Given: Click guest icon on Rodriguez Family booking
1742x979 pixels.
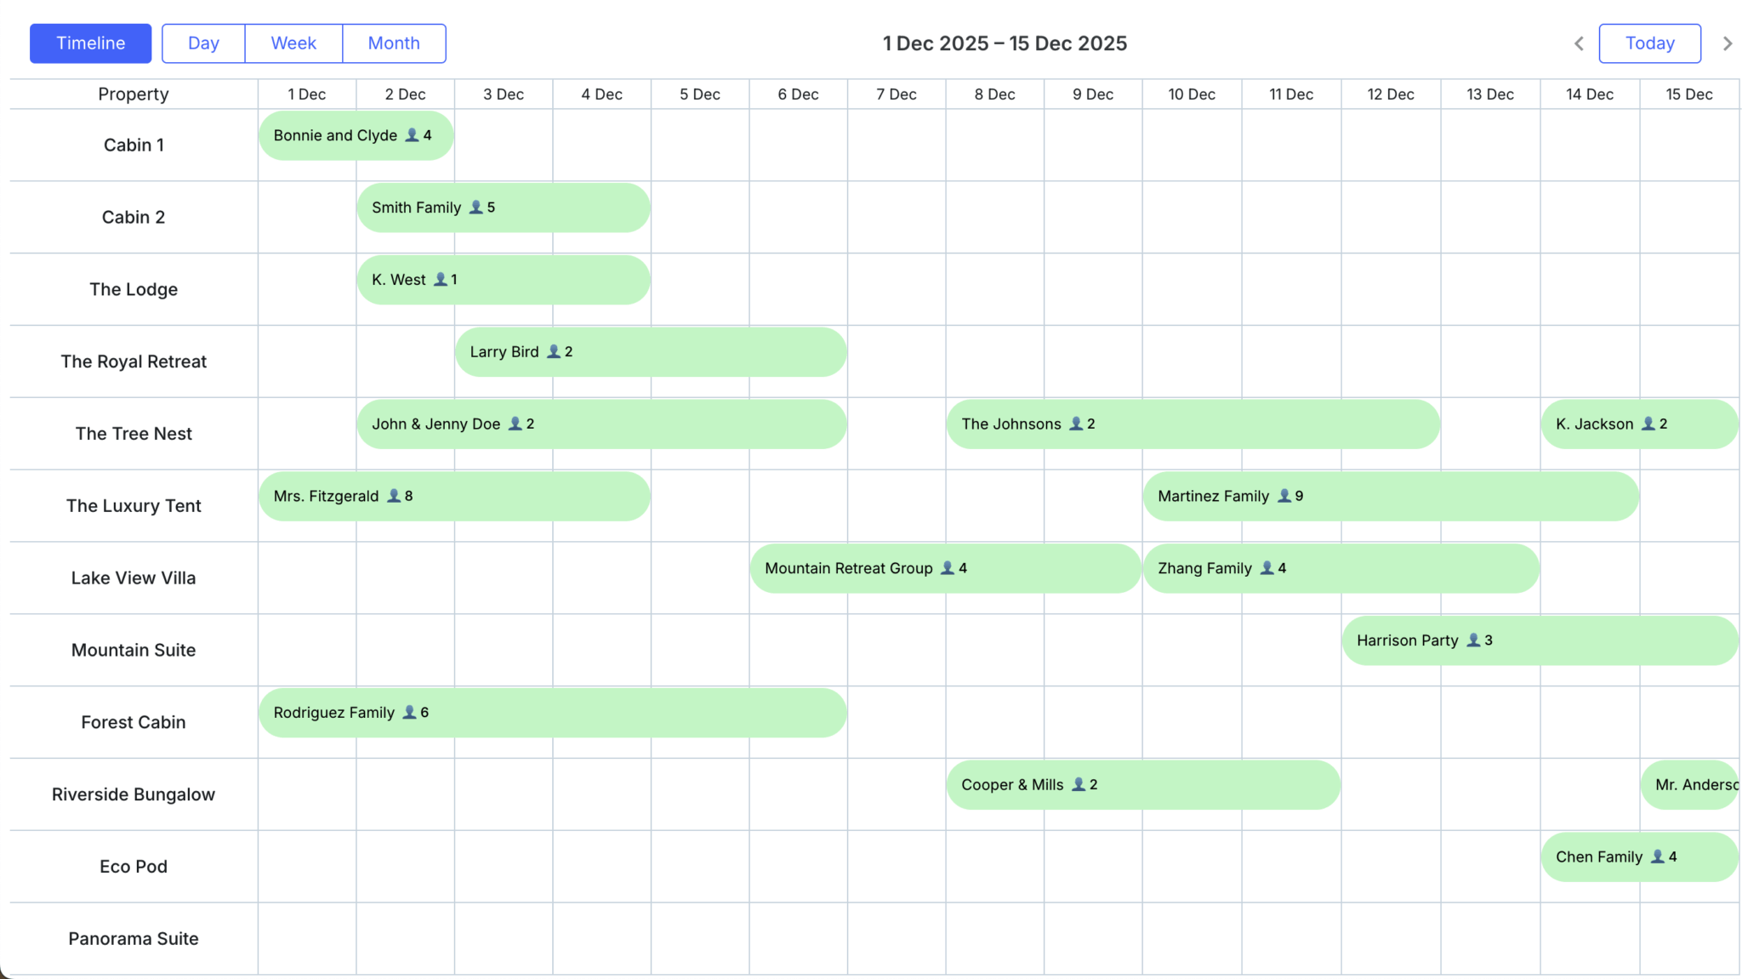Looking at the screenshot, I should click(409, 712).
